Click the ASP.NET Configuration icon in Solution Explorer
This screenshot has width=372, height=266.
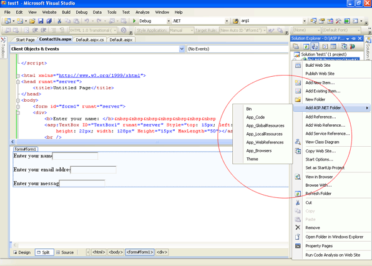[x=352, y=46]
